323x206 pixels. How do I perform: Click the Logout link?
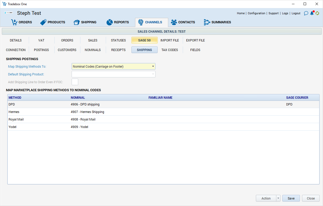tap(296, 13)
